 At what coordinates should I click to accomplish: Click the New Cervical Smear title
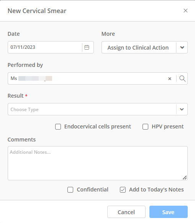point(37,11)
